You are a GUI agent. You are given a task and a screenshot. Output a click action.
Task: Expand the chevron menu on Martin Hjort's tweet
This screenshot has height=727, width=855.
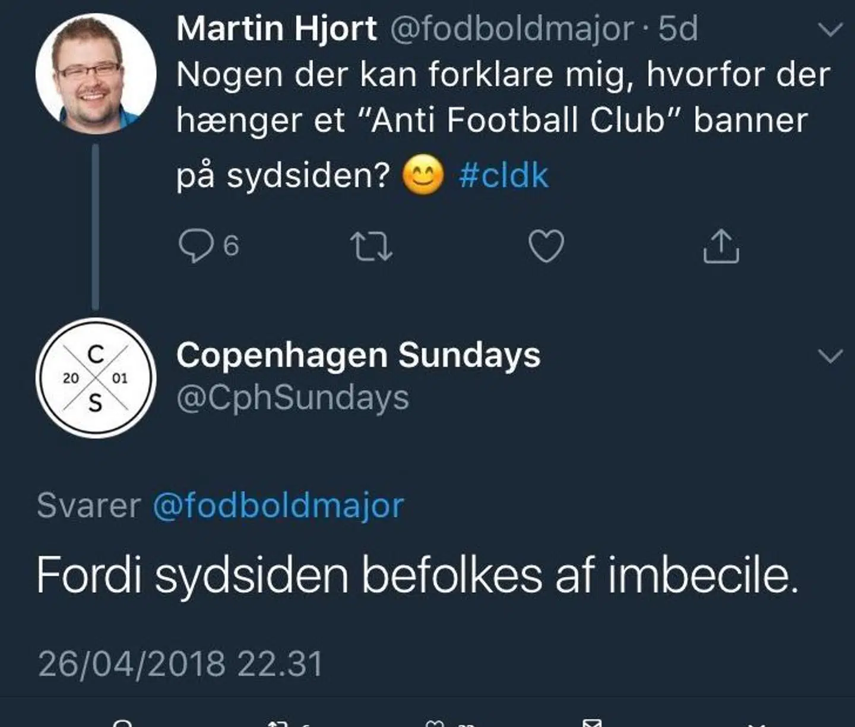[830, 30]
